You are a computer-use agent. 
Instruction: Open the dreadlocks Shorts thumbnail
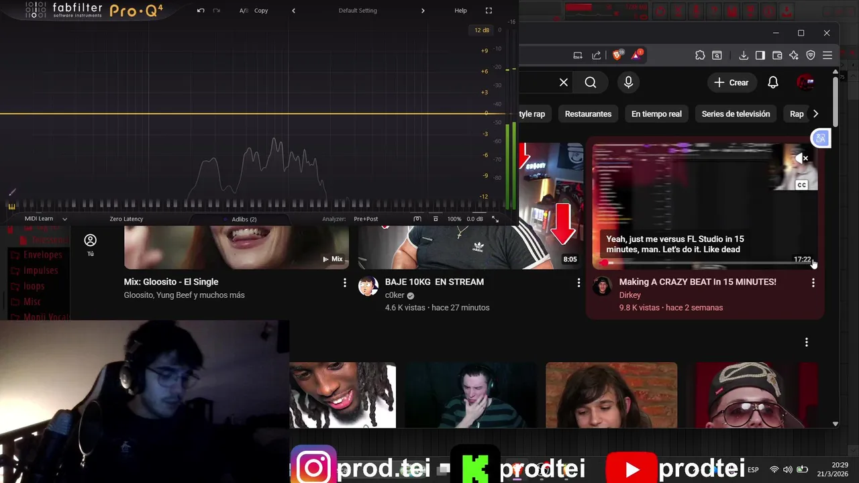coord(343,395)
